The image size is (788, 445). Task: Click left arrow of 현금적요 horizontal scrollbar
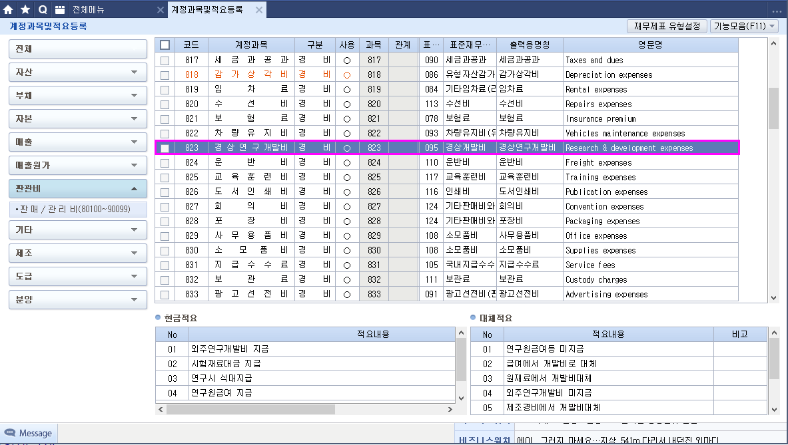tap(161, 409)
